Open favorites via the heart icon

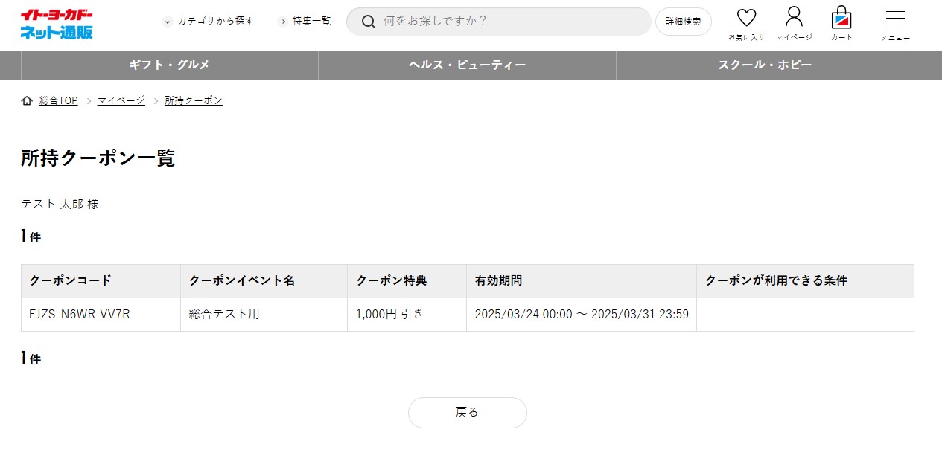pos(746,19)
